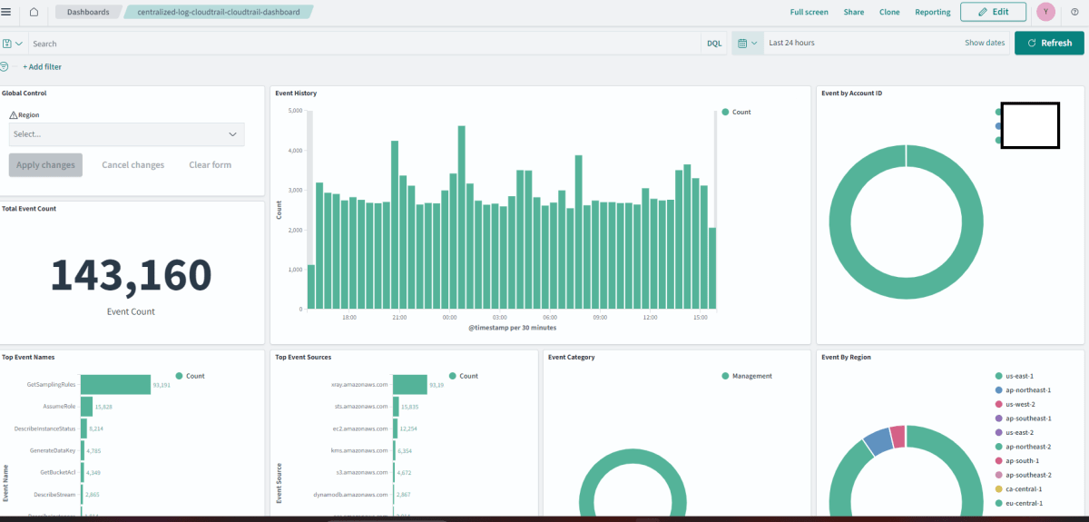Click the Edit dashboard button
The height and width of the screenshot is (522, 1089).
tap(993, 12)
